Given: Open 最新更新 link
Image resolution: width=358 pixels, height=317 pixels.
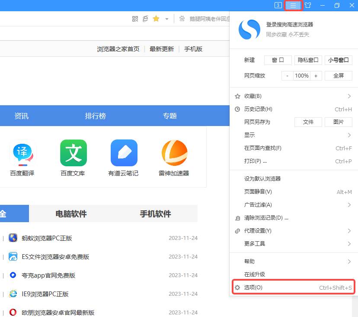Looking at the screenshot, I should point(162,49).
